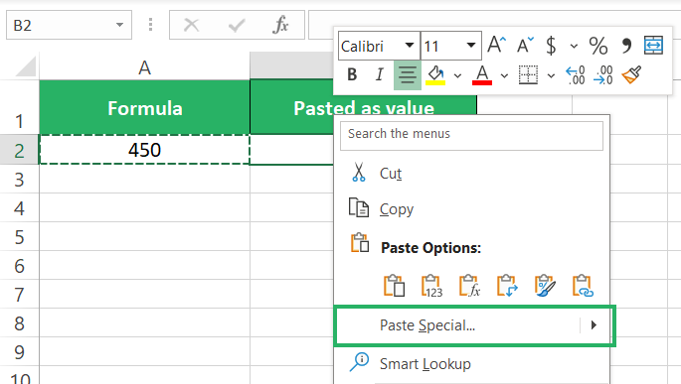
Task: Click the Increase Font Size icon
Action: 496,45
